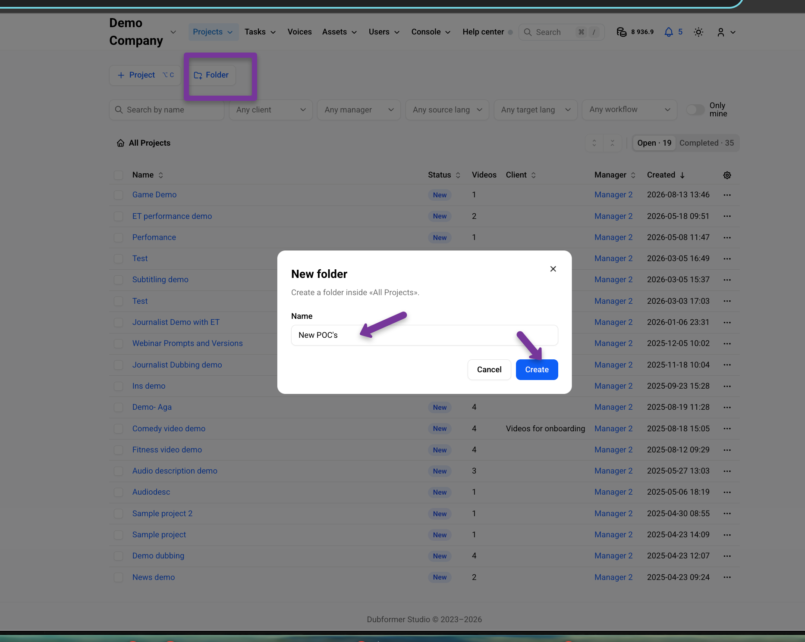
Task: Click collapse all folders icon
Action: tap(612, 143)
